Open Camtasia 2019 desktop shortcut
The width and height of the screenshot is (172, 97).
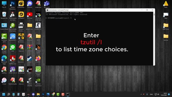pyautogui.click(x=4, y=38)
